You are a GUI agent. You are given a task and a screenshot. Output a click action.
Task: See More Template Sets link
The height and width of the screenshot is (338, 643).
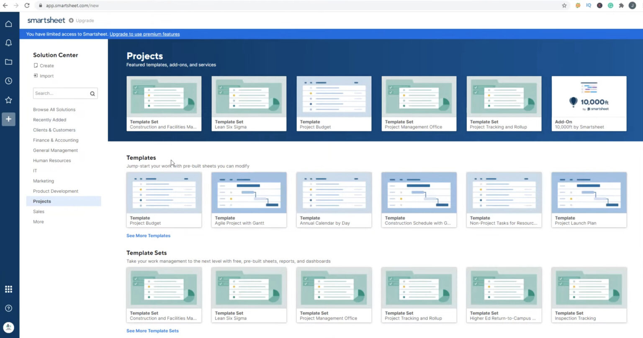pyautogui.click(x=152, y=330)
